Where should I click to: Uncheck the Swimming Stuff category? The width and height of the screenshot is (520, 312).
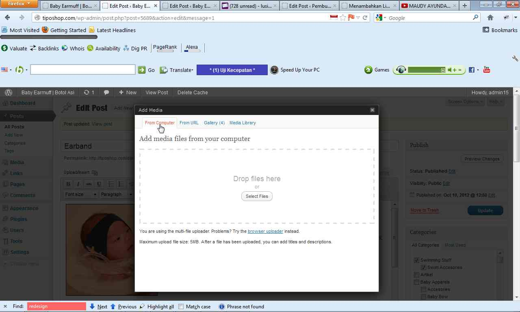416,260
